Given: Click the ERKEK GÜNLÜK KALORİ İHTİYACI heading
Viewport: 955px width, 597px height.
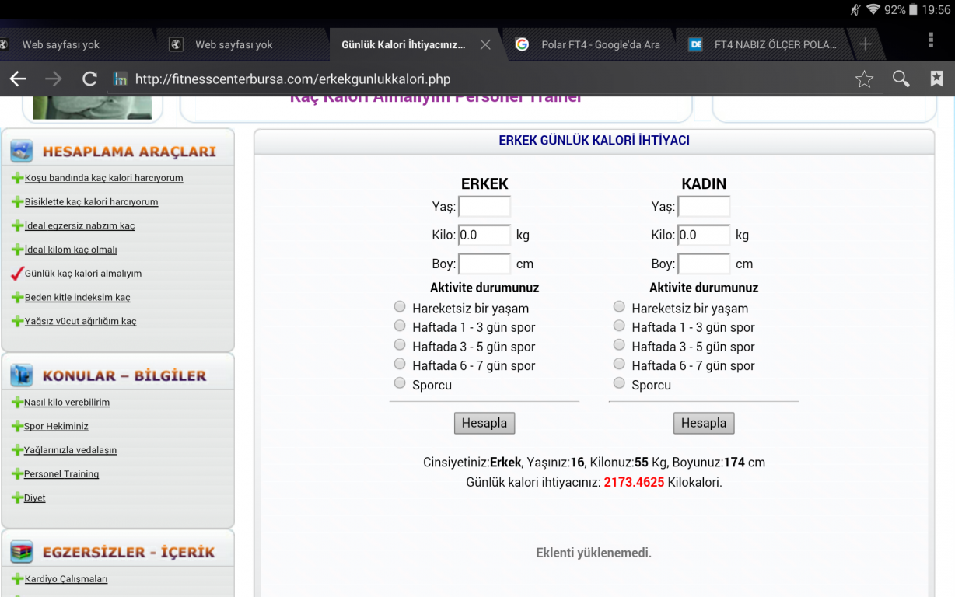Looking at the screenshot, I should (x=594, y=141).
